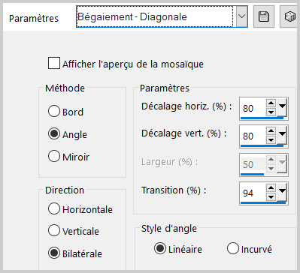This screenshot has height=273, width=300.
Task: Select the Angle method radio button
Action: (x=54, y=133)
